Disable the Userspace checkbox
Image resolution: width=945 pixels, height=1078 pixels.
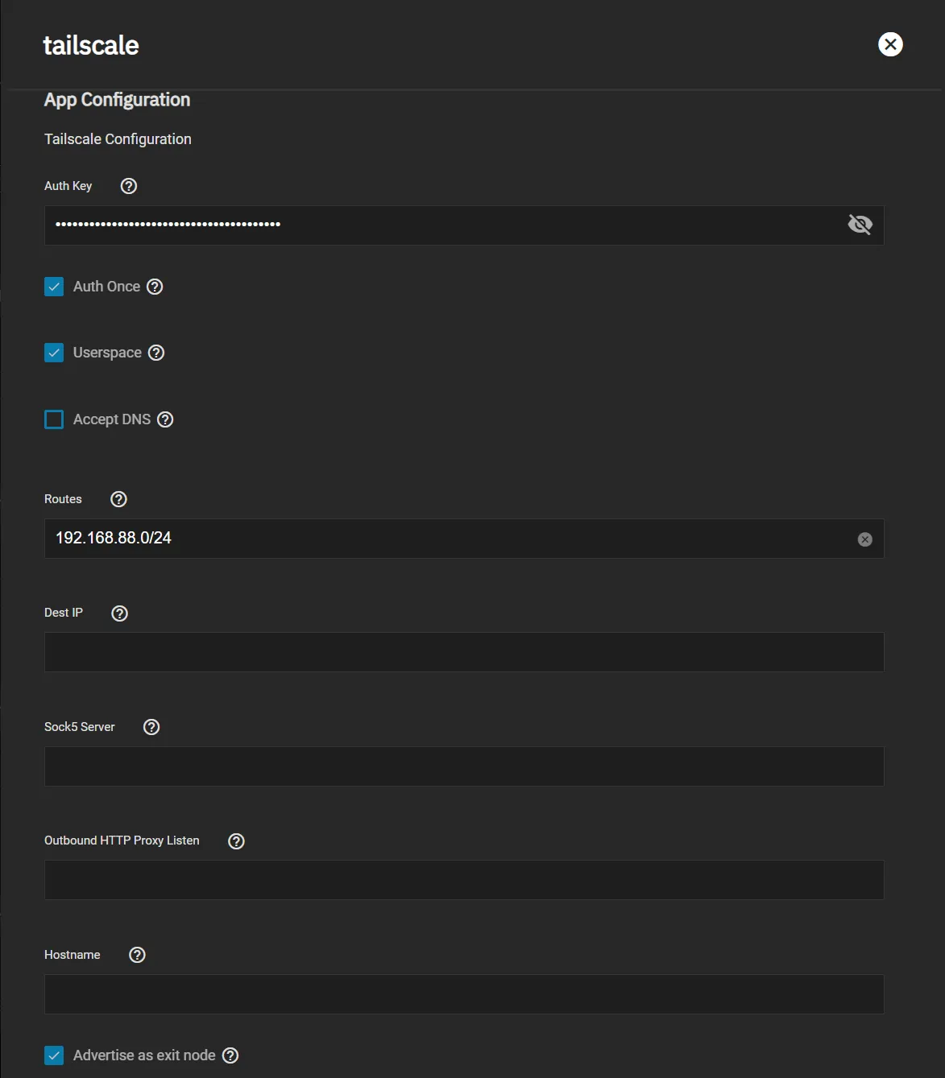point(54,353)
